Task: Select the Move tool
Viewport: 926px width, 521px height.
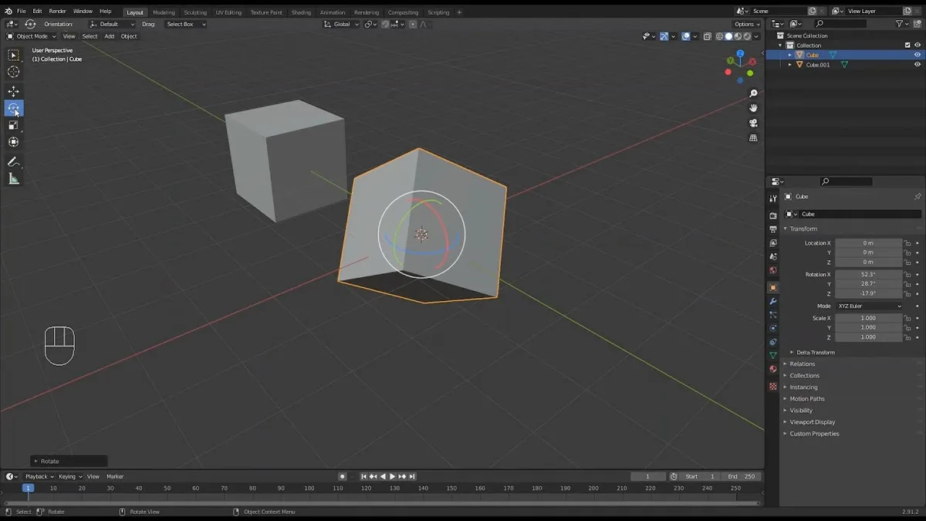Action: click(14, 92)
